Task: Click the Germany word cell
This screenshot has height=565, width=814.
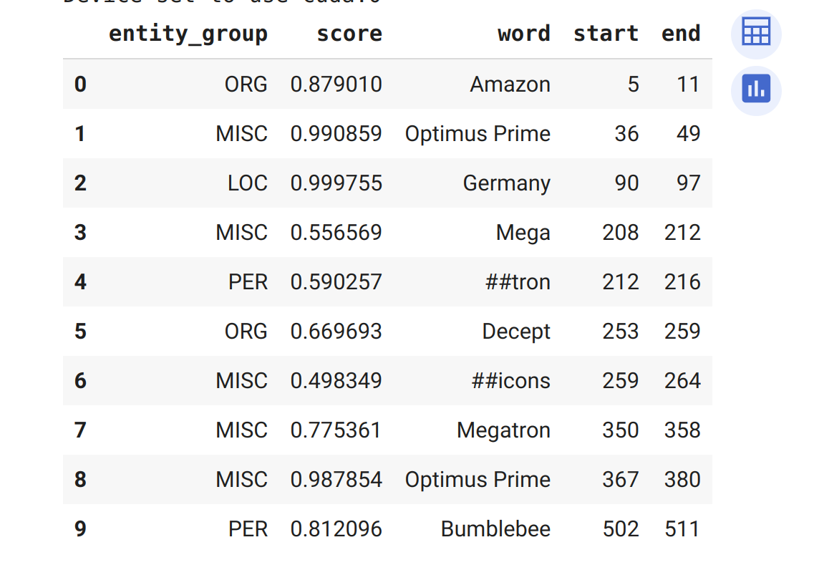Action: (x=506, y=183)
